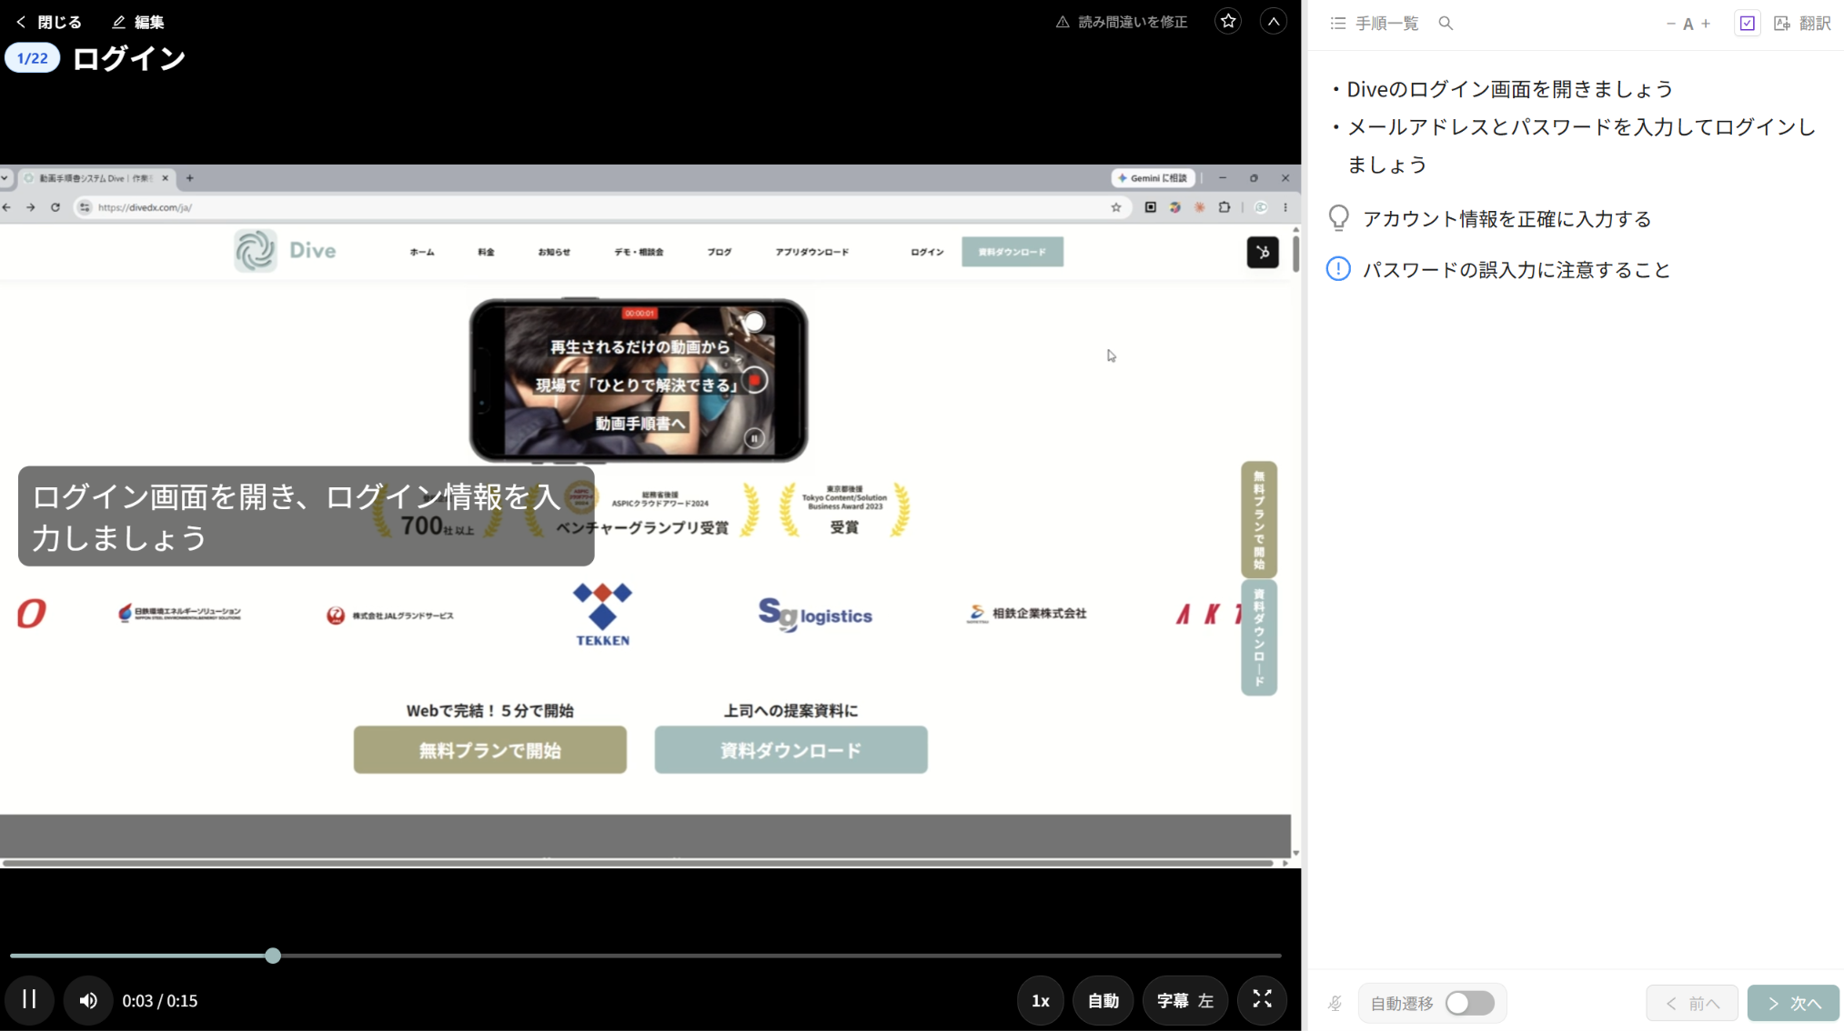Screen dimensions: 1844x1031
Task: Click the recorded page's horizontal scrollbar
Action: (x=637, y=863)
